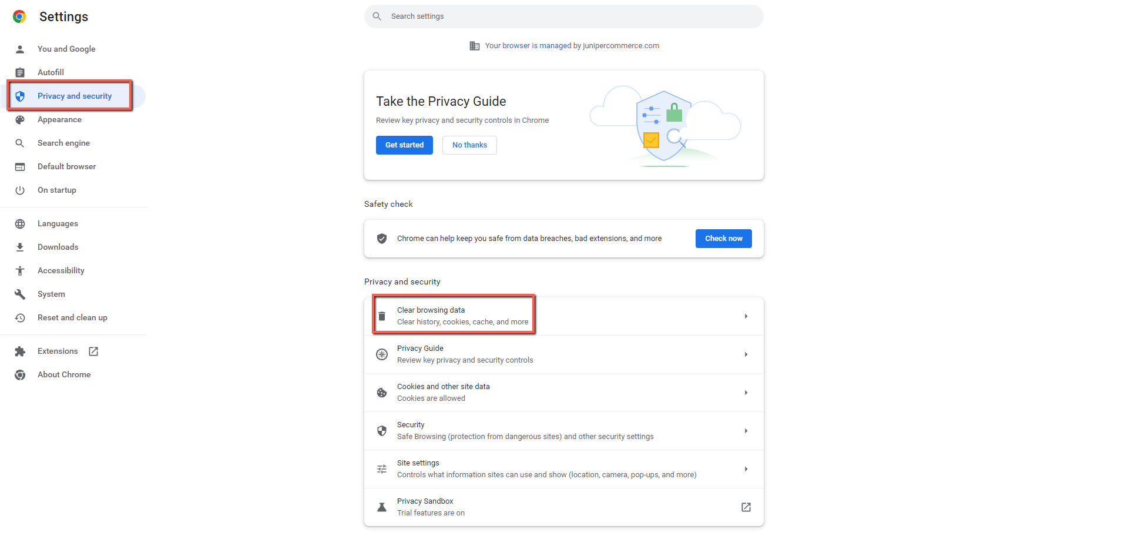Click the Extensions puzzle piece icon
Viewport: 1128px width, 556px height.
(20, 351)
